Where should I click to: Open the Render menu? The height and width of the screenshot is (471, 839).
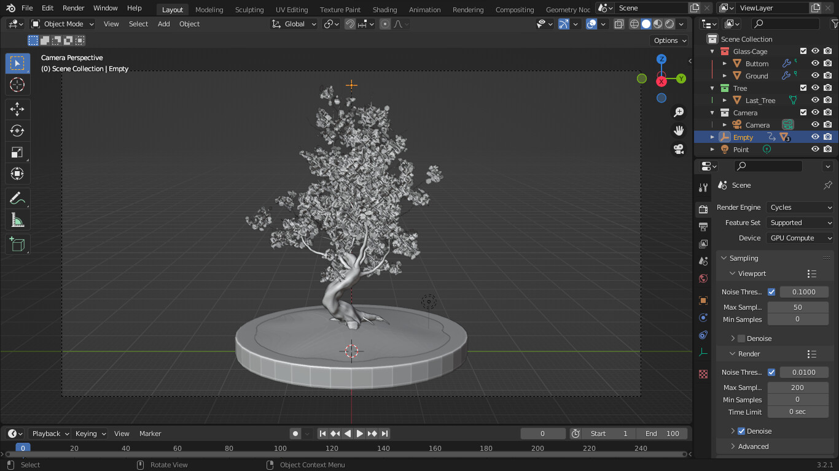74,8
